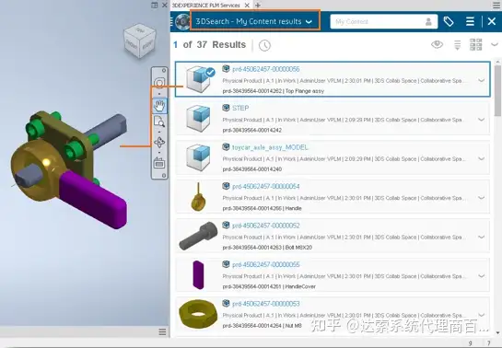Screen dimensions: 502x348
Task: Open the Top Flange assy title link
Action: (265, 69)
